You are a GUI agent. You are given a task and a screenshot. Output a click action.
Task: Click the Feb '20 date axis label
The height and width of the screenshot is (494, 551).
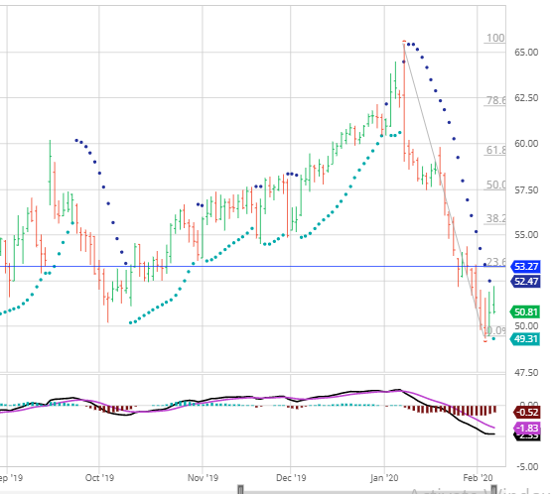coord(478,478)
